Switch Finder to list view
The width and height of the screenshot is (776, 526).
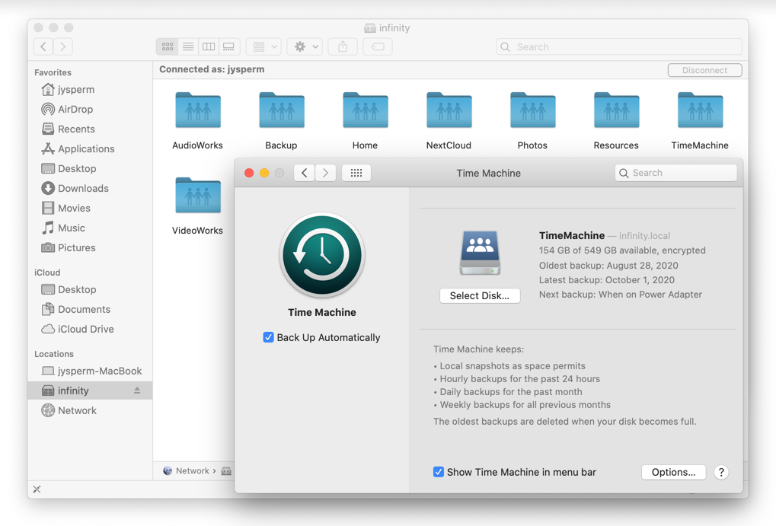tap(188, 46)
